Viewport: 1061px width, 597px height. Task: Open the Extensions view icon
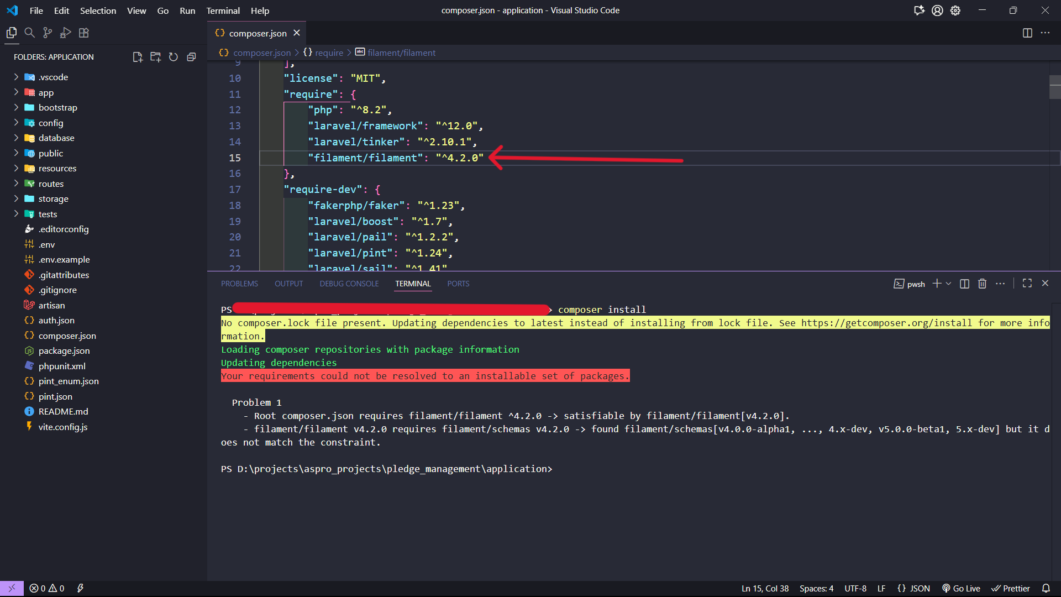tap(84, 33)
